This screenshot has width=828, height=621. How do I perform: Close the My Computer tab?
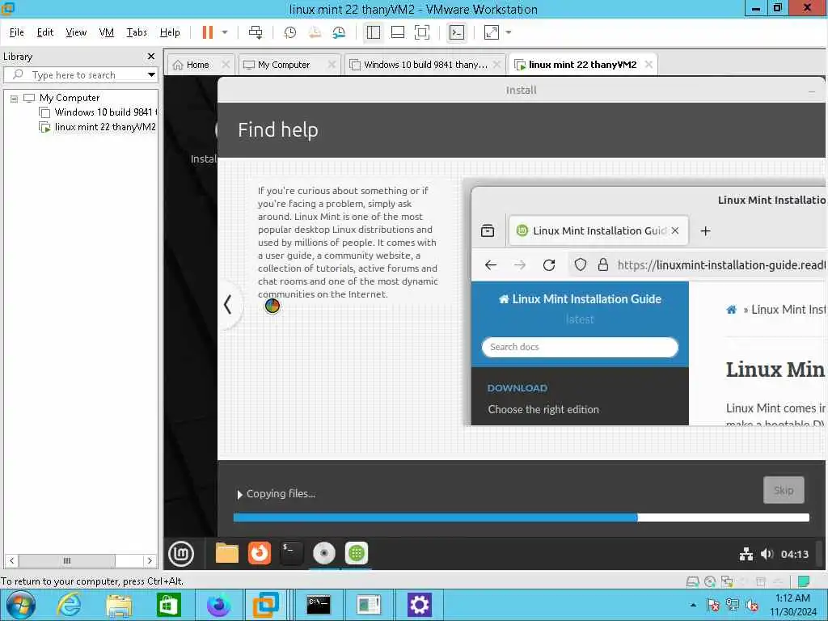(x=332, y=65)
